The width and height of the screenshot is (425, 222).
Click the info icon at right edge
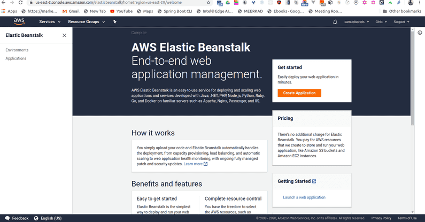pyautogui.click(x=420, y=33)
